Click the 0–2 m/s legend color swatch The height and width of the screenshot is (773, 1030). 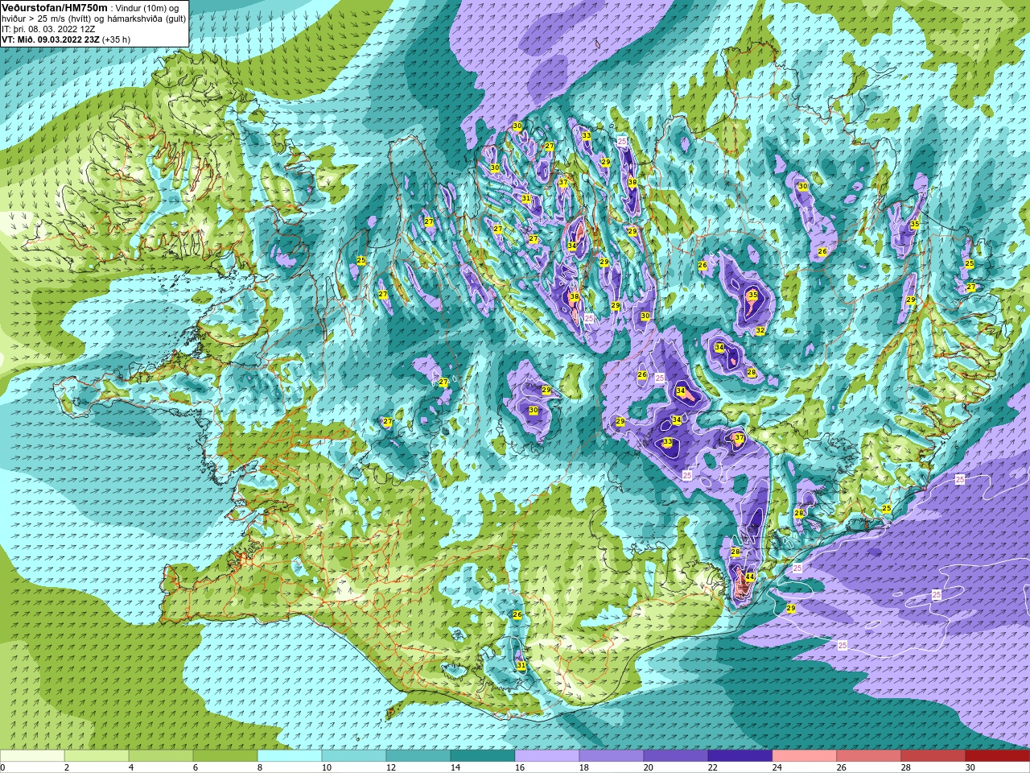click(x=32, y=756)
